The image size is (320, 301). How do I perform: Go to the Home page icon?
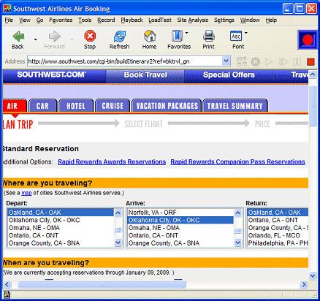150,37
